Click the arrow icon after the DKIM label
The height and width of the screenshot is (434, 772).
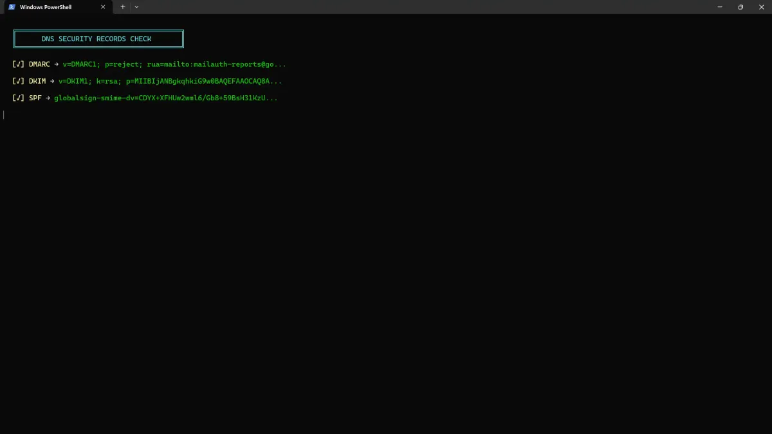pyautogui.click(x=51, y=81)
